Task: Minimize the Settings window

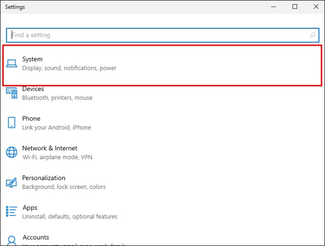Action: tap(273, 7)
